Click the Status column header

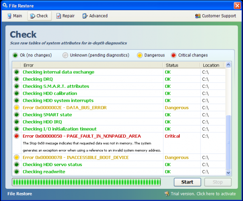pyautogui.click(x=181, y=65)
